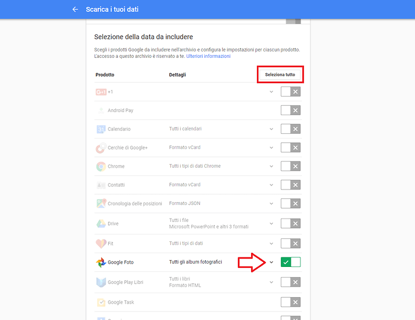Image resolution: width=415 pixels, height=320 pixels.
Task: Click Tutti i calendari detail text
Action: tap(185, 129)
